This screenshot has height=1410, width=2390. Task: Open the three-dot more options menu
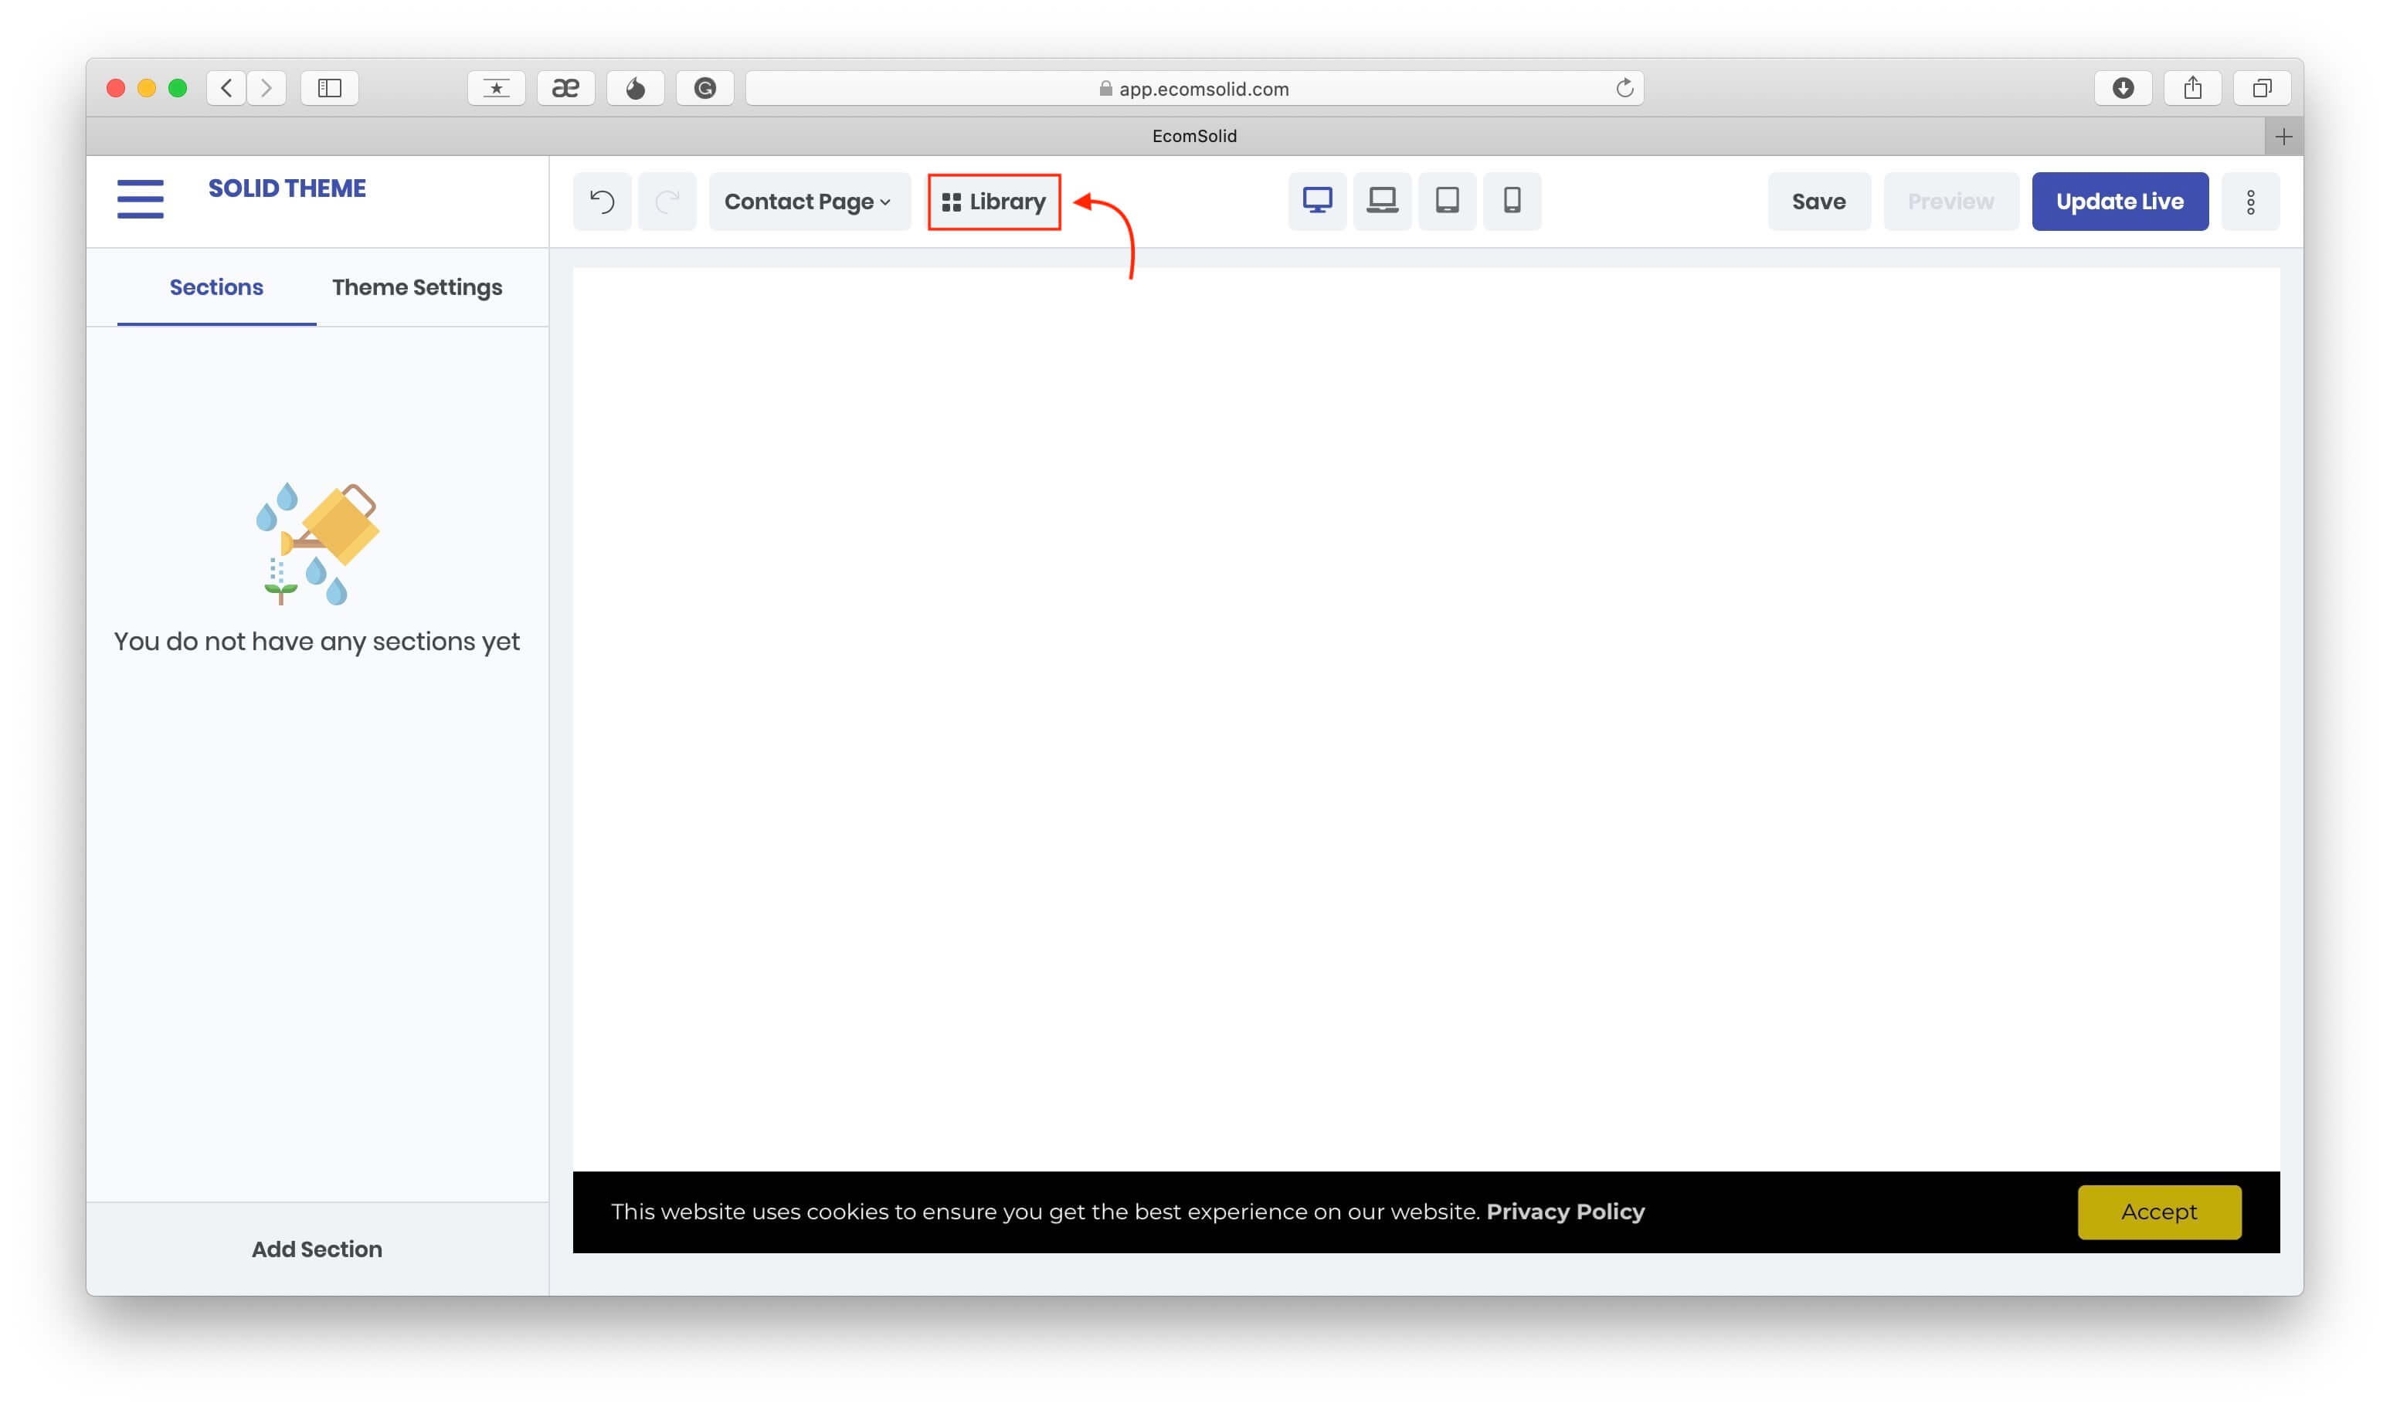2250,202
